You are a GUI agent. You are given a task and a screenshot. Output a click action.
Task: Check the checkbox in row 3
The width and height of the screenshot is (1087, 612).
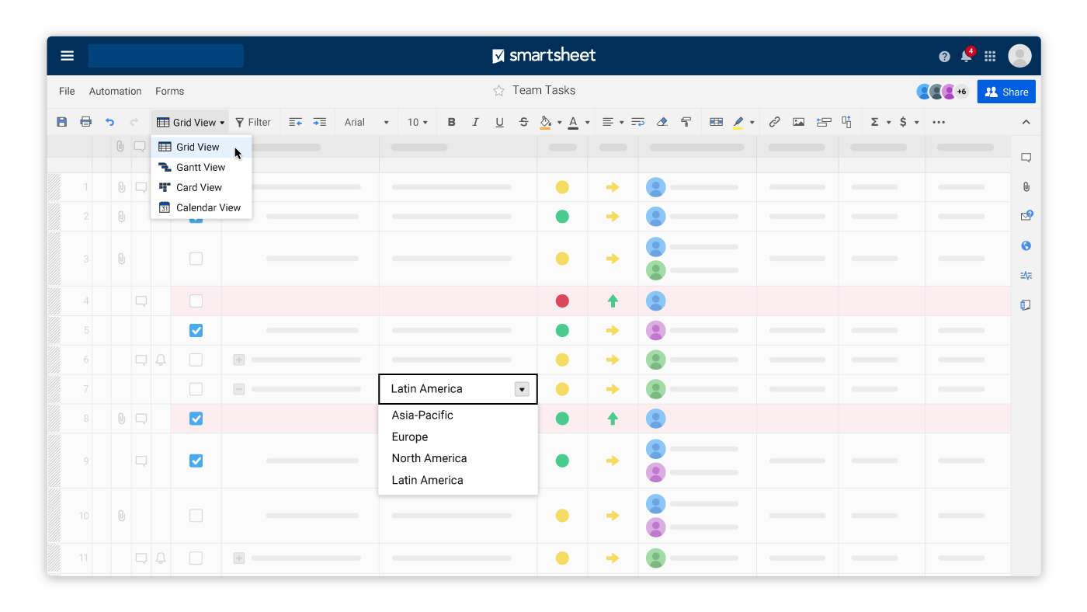pos(196,259)
